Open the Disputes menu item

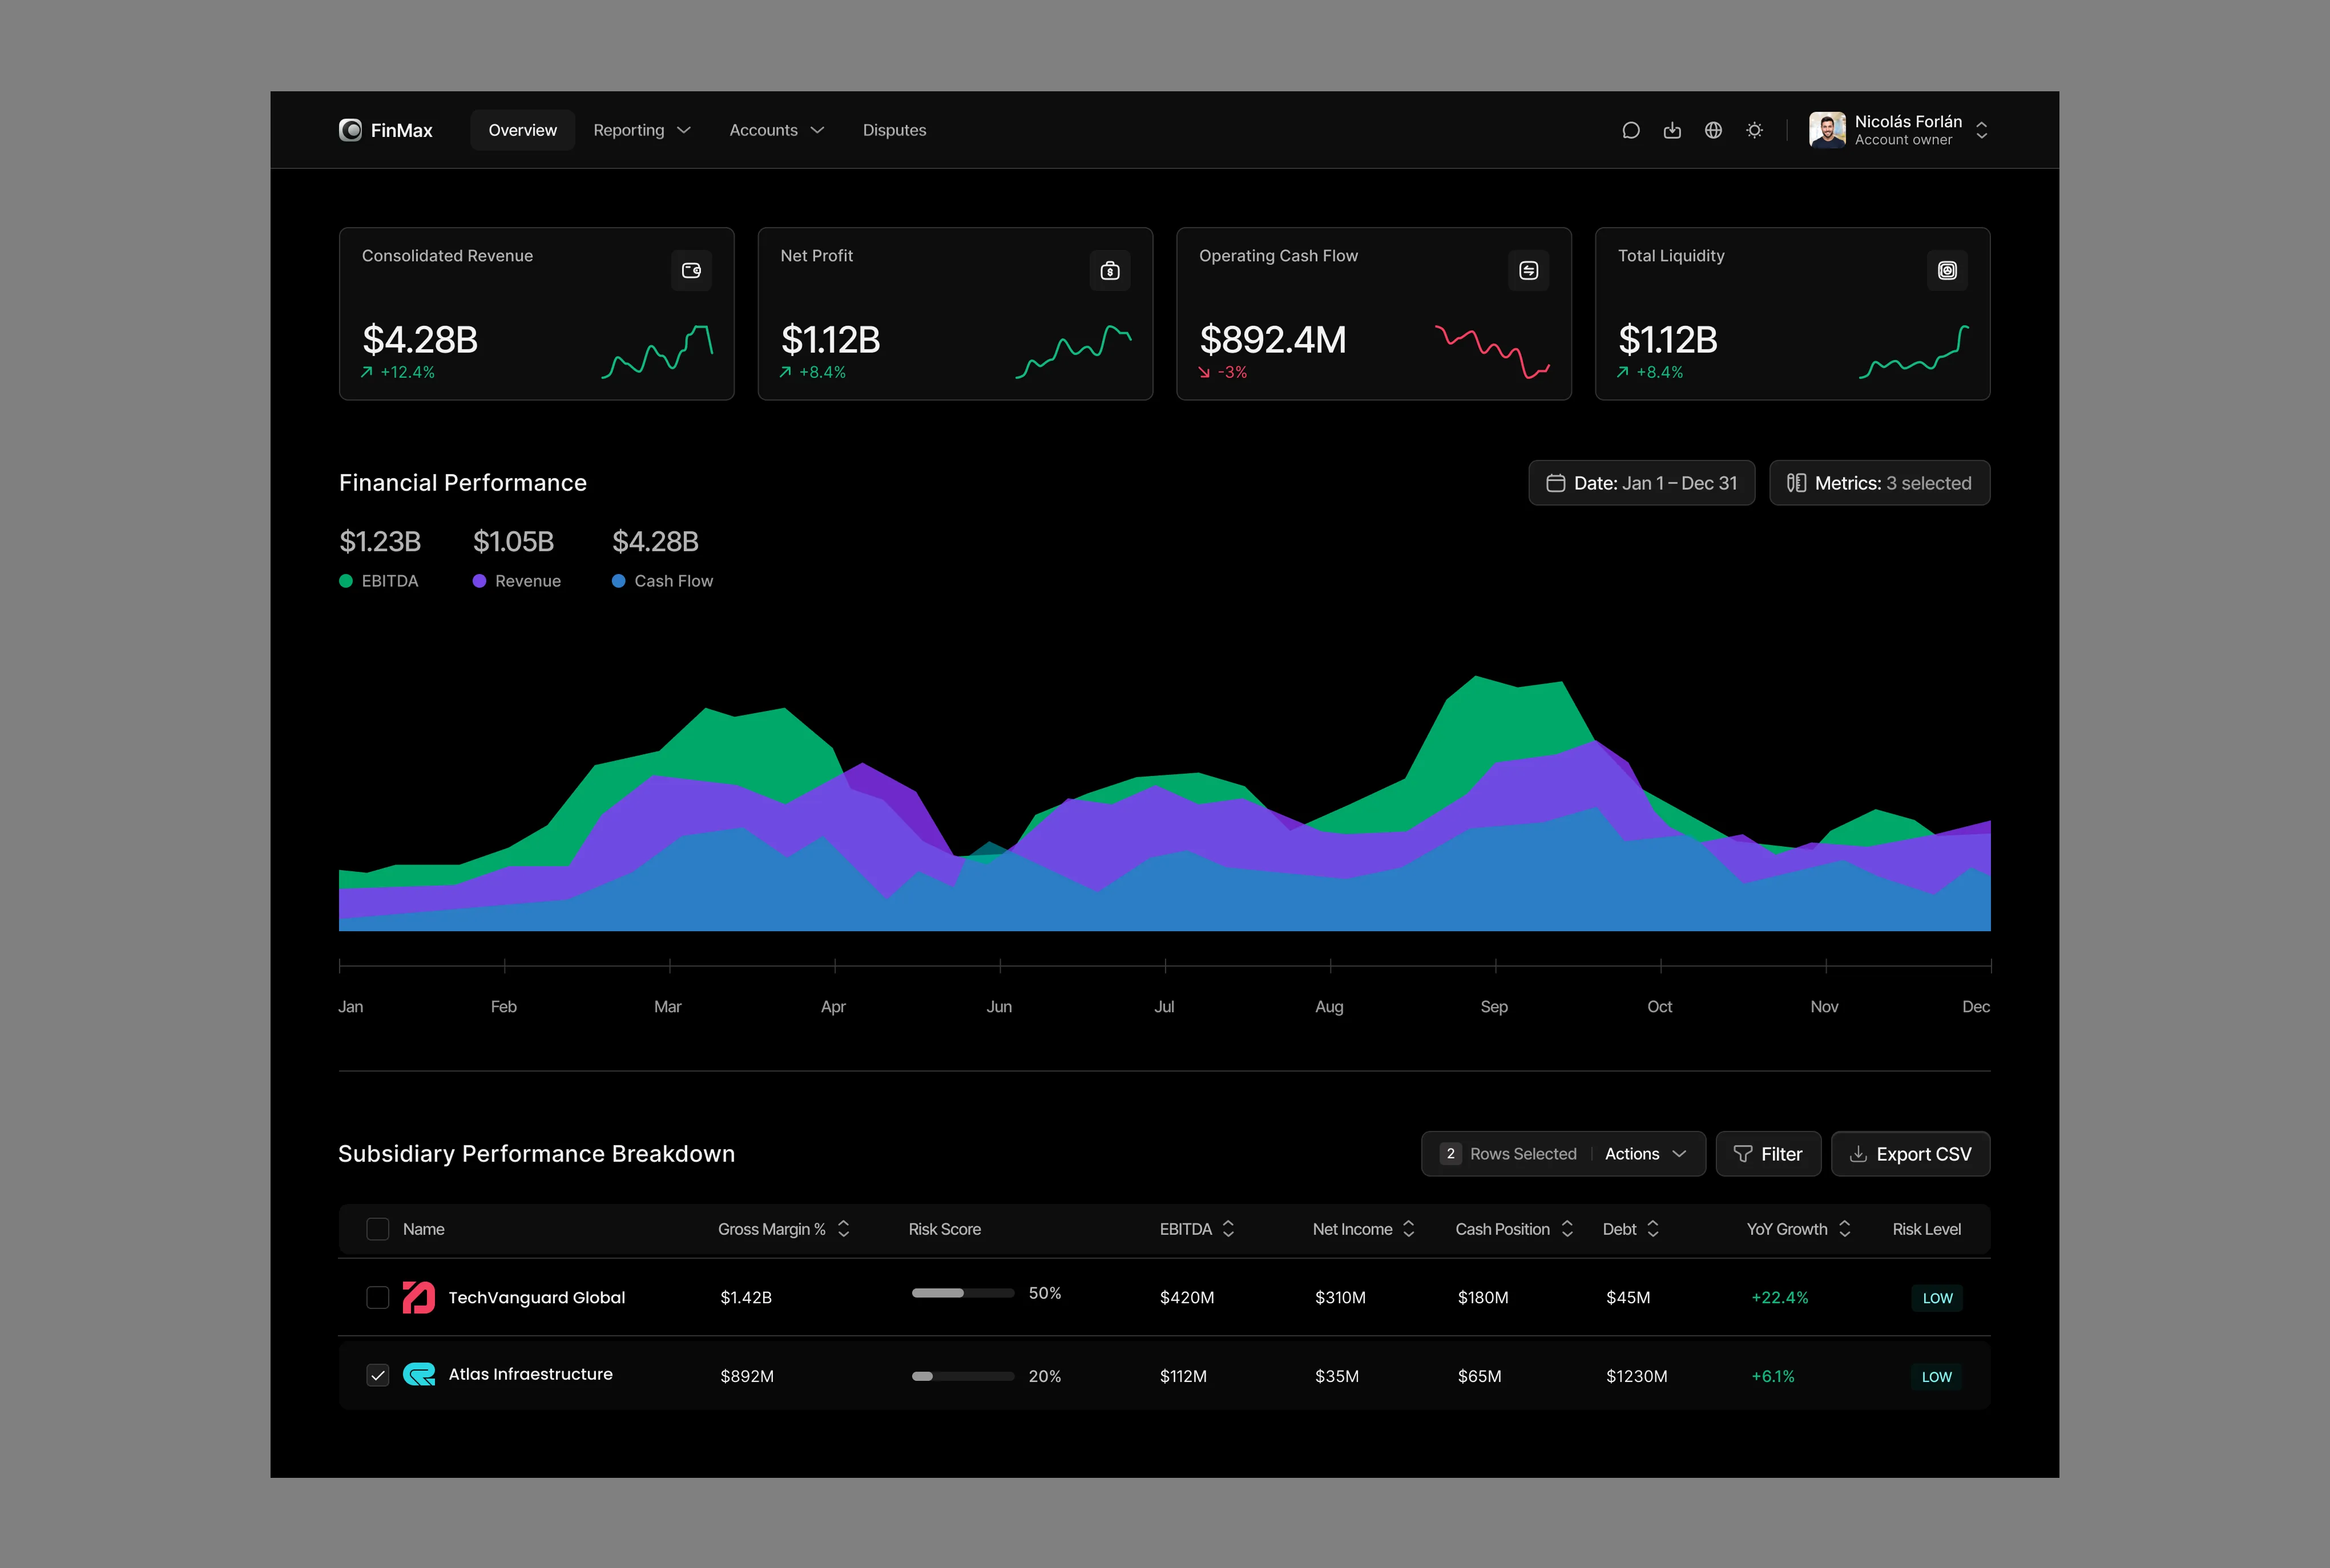click(x=893, y=130)
